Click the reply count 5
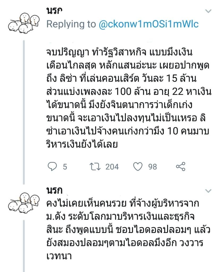This screenshot has height=272, width=214. click(x=65, y=167)
